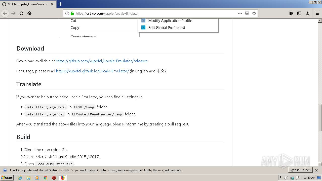Click LEContextMenuHandler/Lang code text
The image size is (322, 181).
click(x=97, y=114)
